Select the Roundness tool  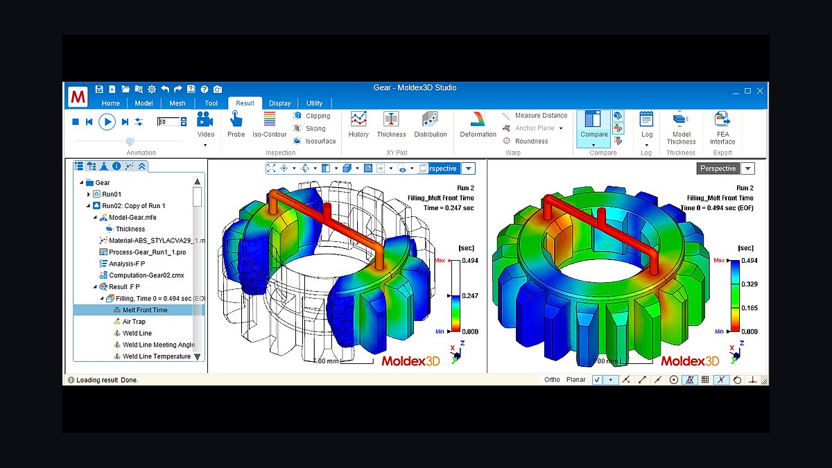tap(525, 141)
